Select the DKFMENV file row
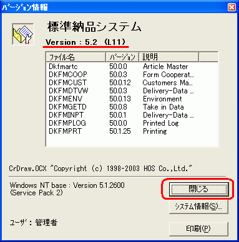 [x=132, y=99]
